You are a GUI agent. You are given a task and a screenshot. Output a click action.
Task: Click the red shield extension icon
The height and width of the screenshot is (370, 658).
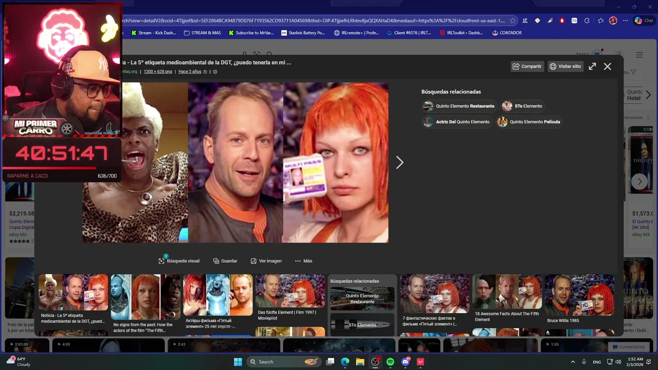coord(562,21)
